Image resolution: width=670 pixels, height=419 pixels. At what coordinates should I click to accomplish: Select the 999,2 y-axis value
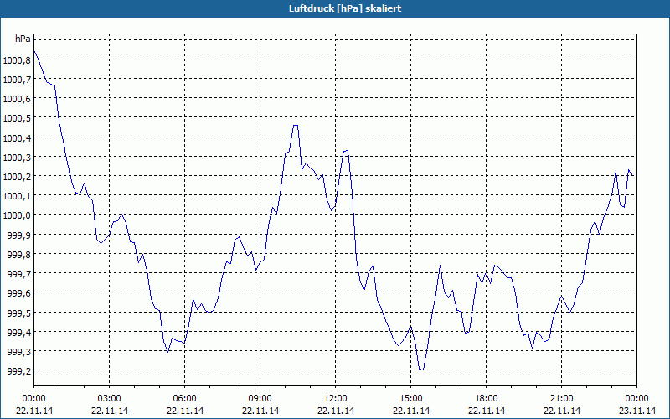pyautogui.click(x=19, y=371)
